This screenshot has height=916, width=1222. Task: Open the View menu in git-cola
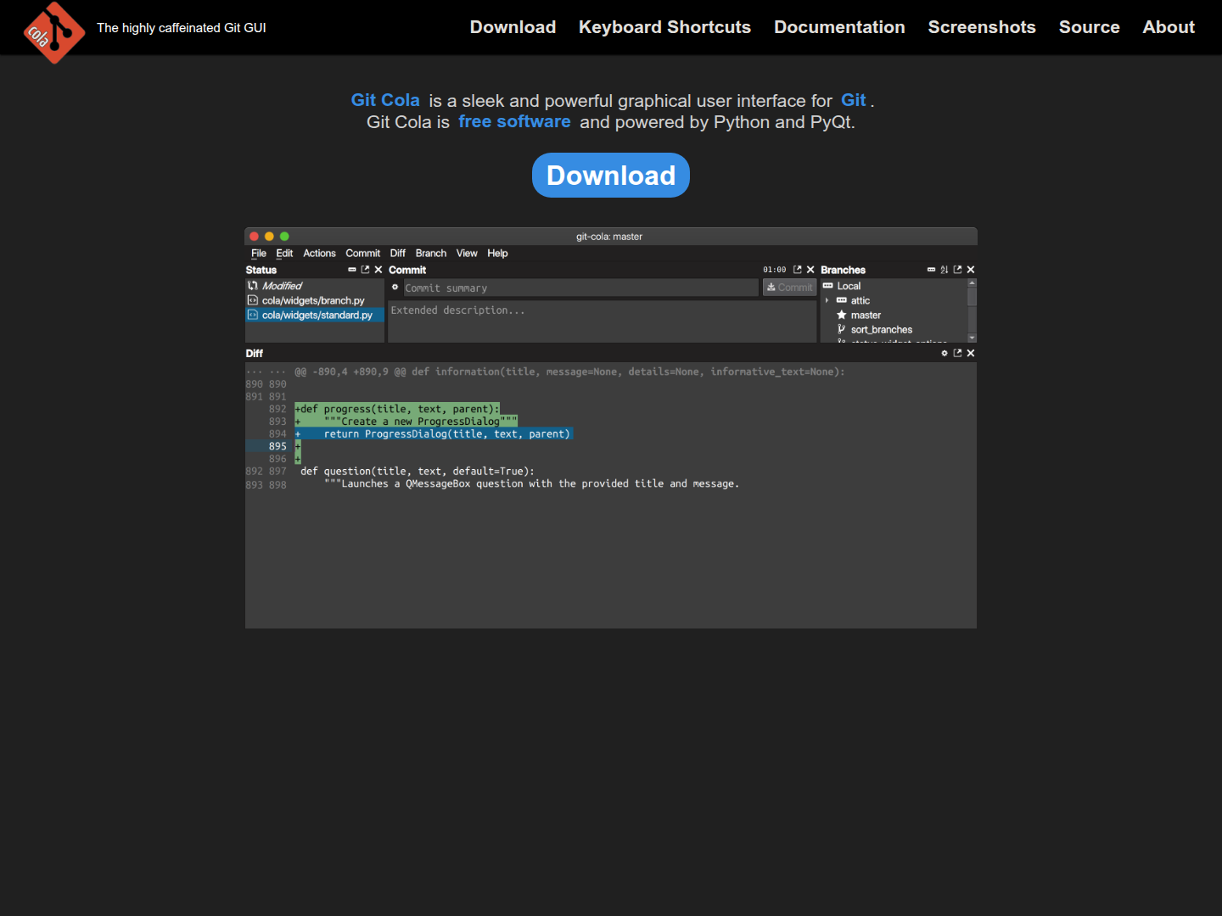pos(467,254)
